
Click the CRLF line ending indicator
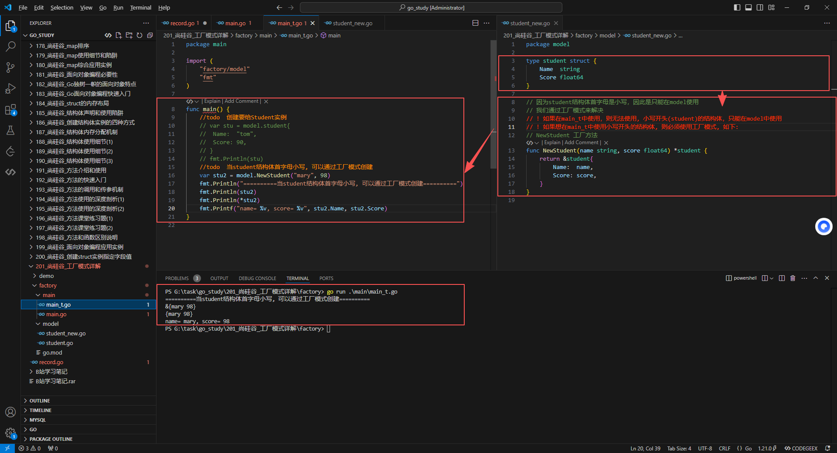click(x=725, y=448)
